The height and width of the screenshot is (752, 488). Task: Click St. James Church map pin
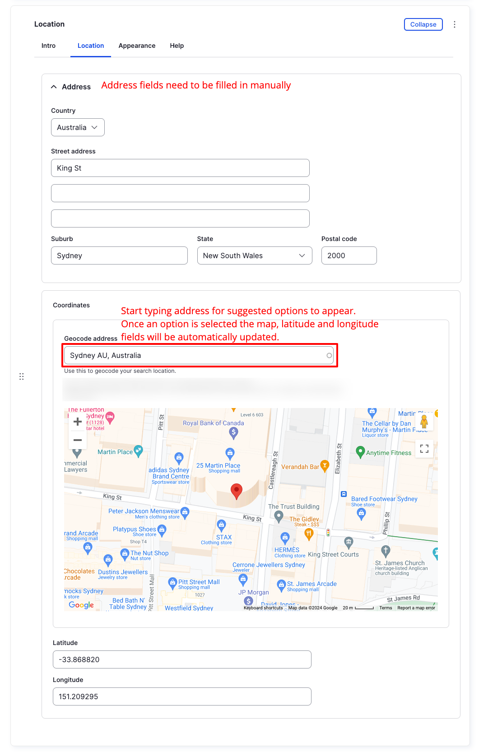(x=385, y=552)
